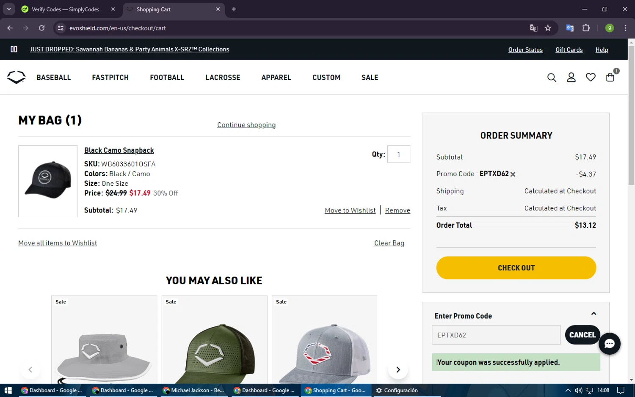Open the taskbar notification center icon
The image size is (635, 397).
[621, 390]
